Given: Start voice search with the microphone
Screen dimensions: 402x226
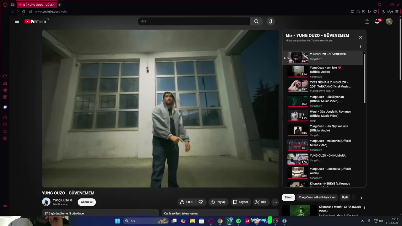Looking at the screenshot, I should (x=271, y=21).
